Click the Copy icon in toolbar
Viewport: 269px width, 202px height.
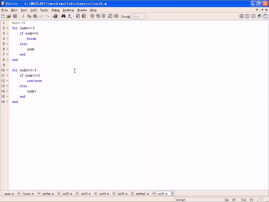tap(29, 16)
